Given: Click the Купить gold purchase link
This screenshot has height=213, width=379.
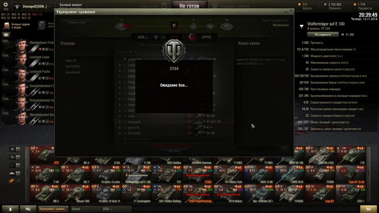Looking at the screenshot, I should [307, 9].
